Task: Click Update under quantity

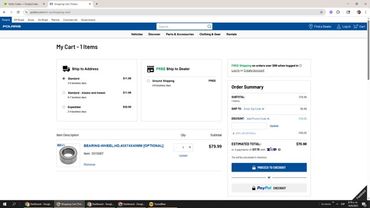Action: pyautogui.click(x=183, y=155)
